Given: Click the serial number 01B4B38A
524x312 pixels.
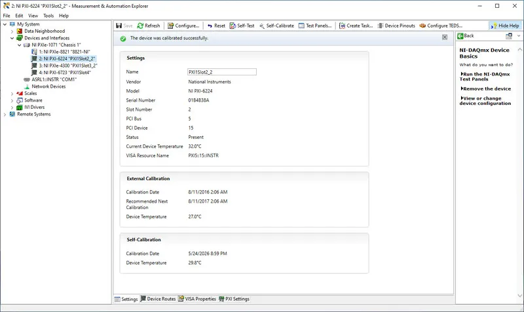Looking at the screenshot, I should click(198, 100).
